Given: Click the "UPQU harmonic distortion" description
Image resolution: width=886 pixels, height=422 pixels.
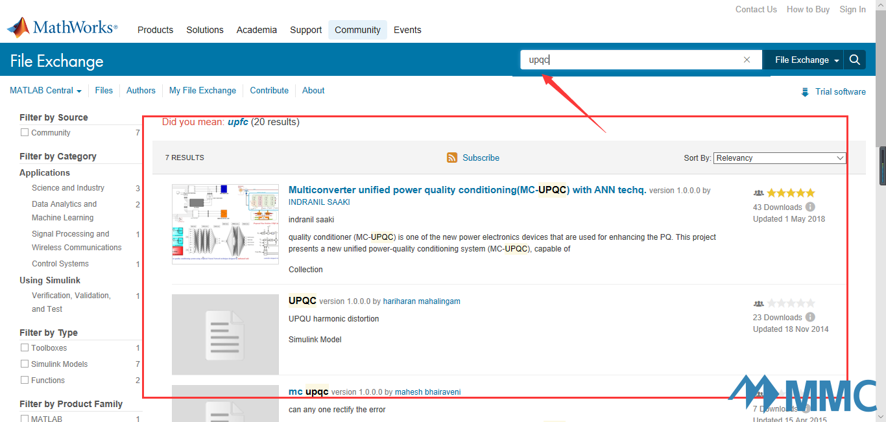Looking at the screenshot, I should pyautogui.click(x=333, y=319).
